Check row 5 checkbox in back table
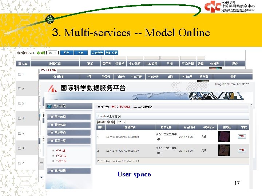The image size is (262, 196). pyautogui.click(x=19, y=133)
